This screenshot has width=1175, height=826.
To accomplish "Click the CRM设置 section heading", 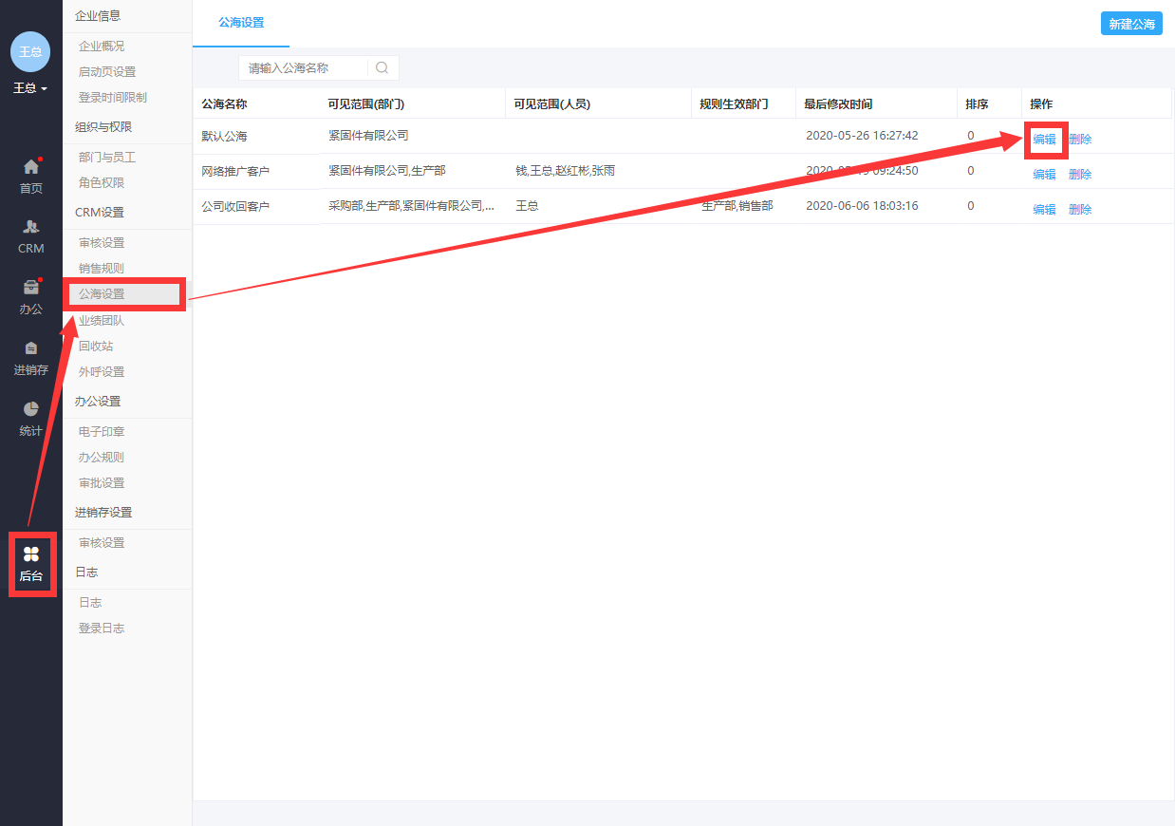I will [x=100, y=212].
